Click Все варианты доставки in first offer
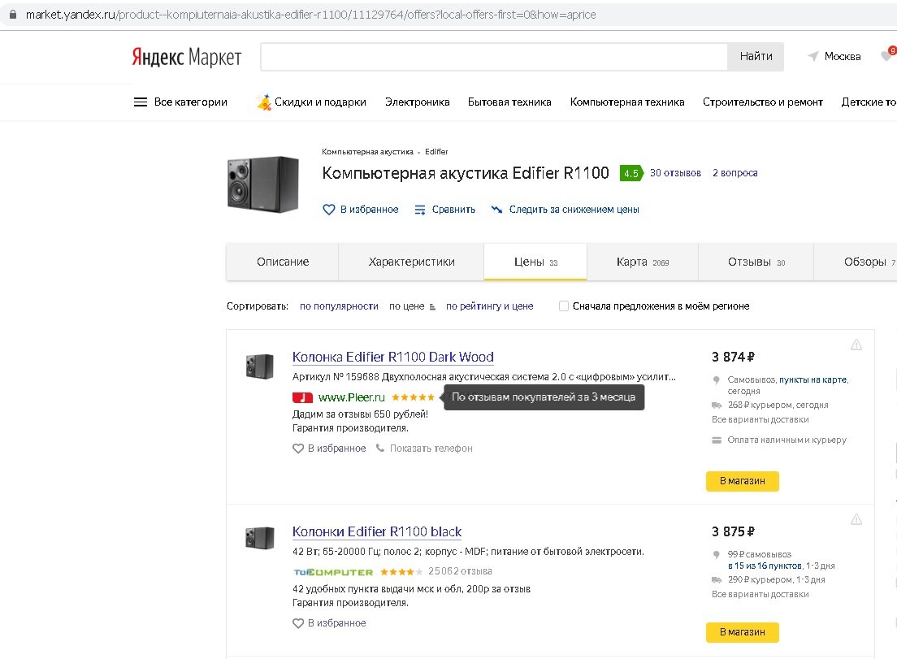Viewport: 897px width, 659px height. [x=760, y=419]
